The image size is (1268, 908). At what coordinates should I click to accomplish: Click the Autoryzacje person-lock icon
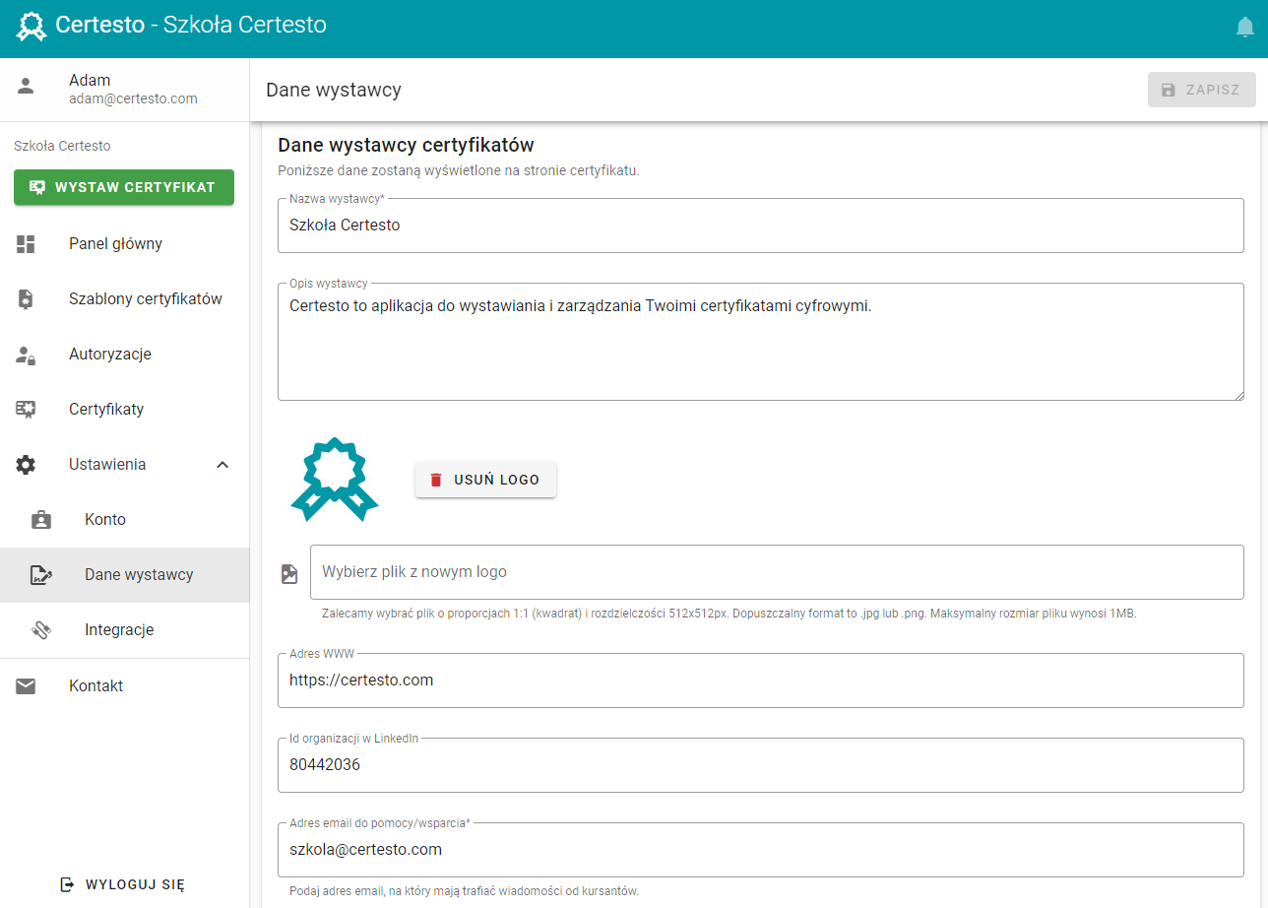click(26, 355)
